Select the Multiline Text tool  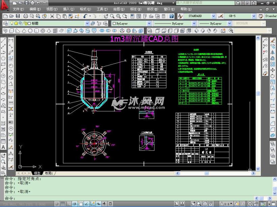[3, 147]
